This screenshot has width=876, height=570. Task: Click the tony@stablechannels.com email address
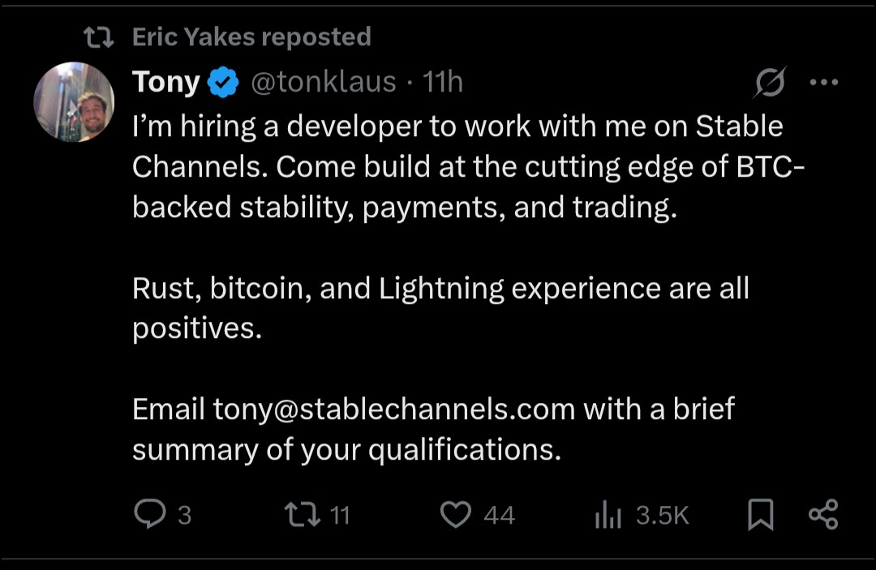[x=394, y=409]
